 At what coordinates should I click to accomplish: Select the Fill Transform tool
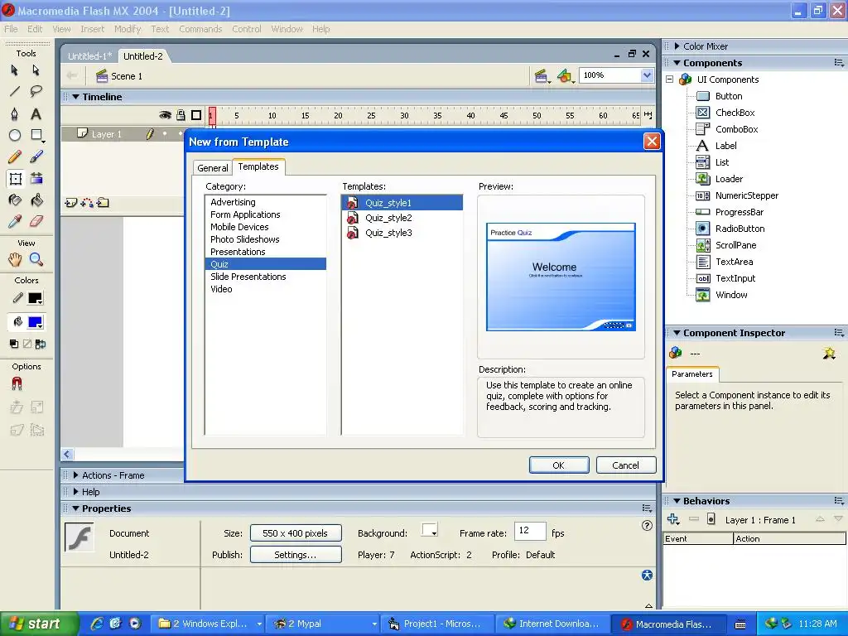pos(36,179)
